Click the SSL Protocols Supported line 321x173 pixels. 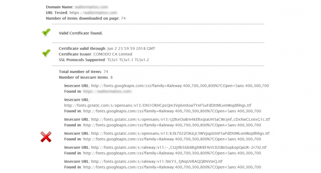(104, 60)
